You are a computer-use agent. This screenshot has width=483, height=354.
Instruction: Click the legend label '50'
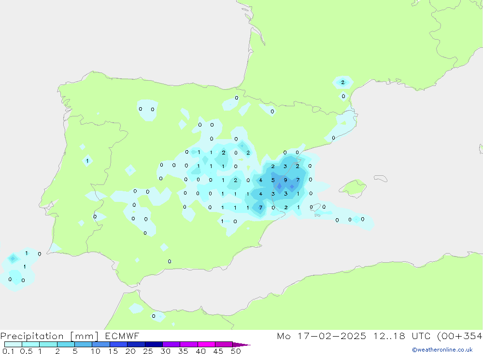(236, 351)
